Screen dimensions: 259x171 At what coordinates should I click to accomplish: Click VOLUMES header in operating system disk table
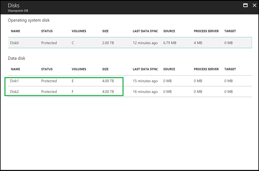79,31
